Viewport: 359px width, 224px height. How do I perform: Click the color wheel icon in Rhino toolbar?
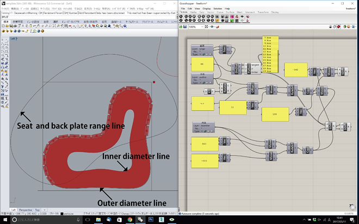97,26
